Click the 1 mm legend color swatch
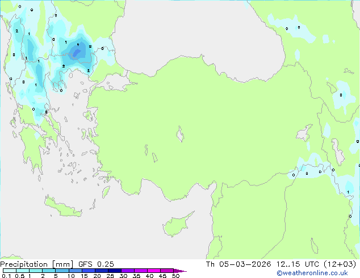The height and width of the screenshot is (278, 360). coord(36,271)
